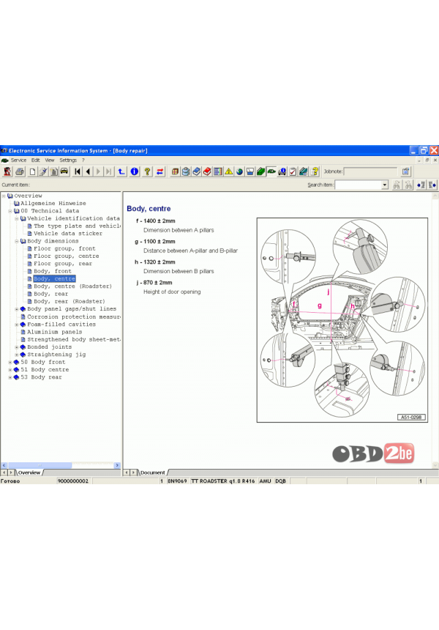Expand the 50 Body front tree node
The image size is (439, 630).
[10, 362]
